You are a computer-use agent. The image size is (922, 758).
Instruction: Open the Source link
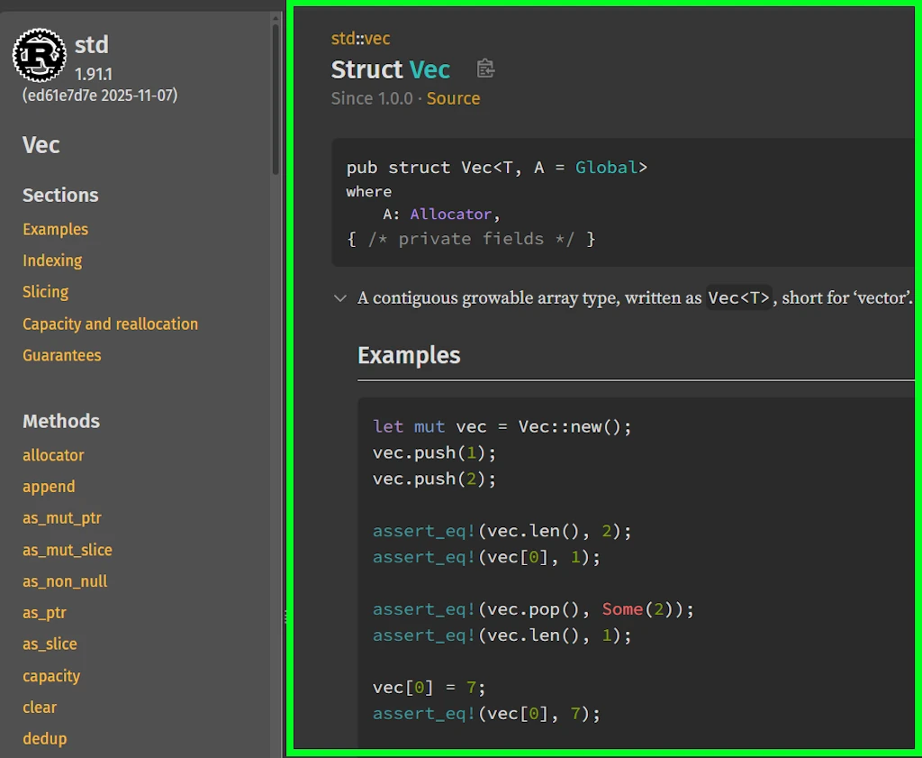click(x=453, y=98)
